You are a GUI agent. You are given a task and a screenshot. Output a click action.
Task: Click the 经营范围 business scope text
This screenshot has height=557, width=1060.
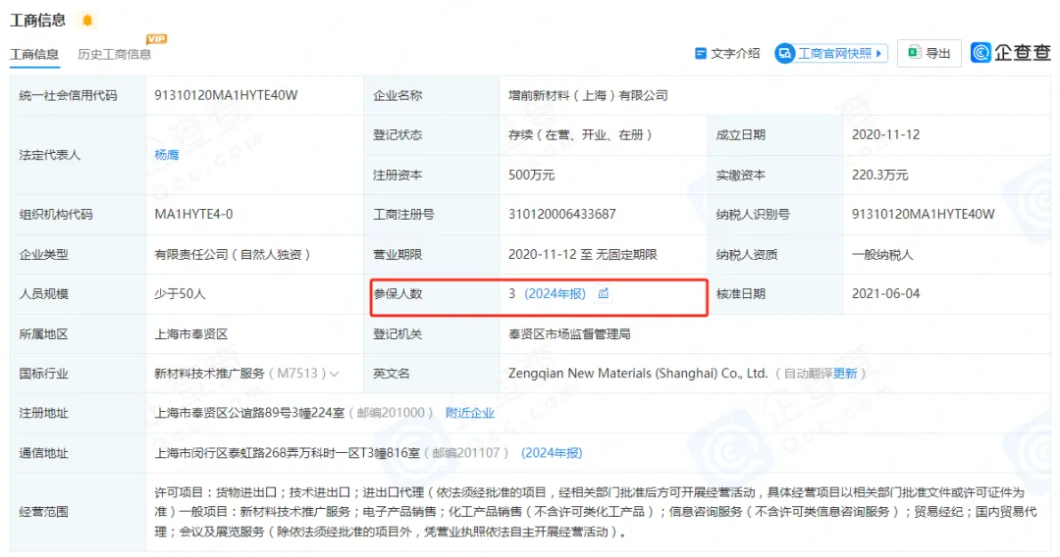tap(596, 512)
